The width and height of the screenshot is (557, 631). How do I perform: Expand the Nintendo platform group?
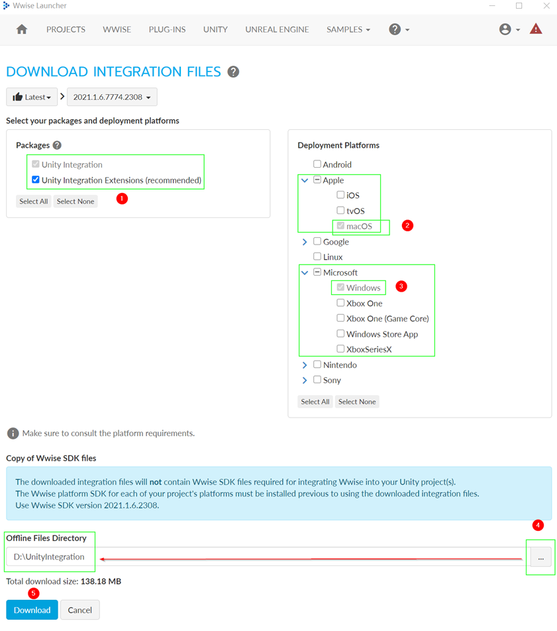coord(305,365)
